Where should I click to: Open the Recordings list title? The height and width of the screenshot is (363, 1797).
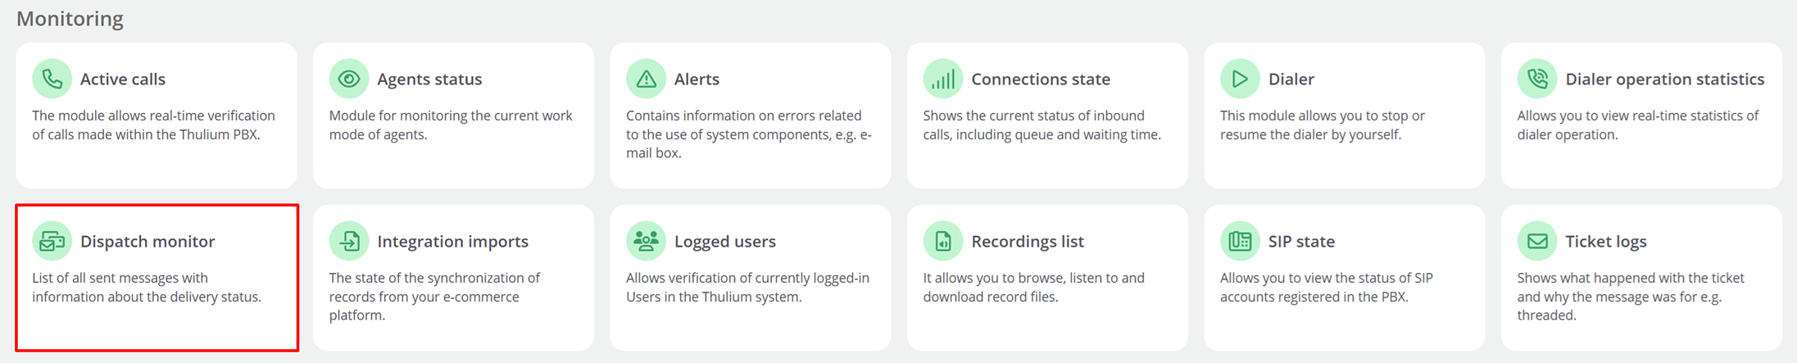click(x=1028, y=242)
